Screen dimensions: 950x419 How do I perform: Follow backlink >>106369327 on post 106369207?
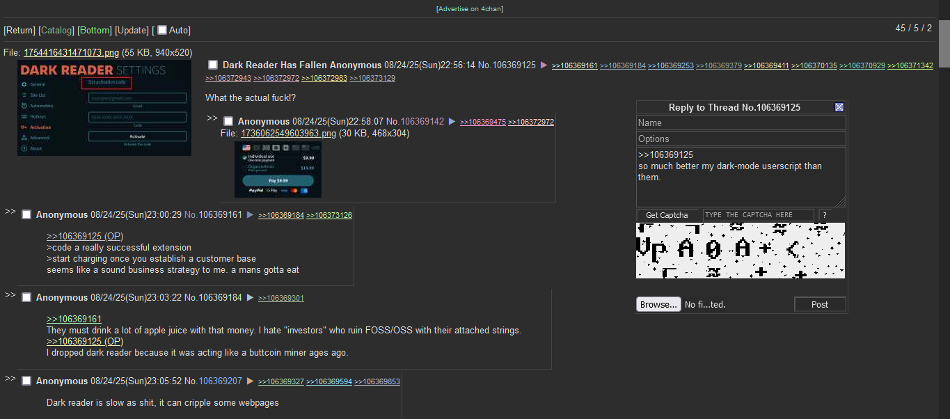point(281,381)
